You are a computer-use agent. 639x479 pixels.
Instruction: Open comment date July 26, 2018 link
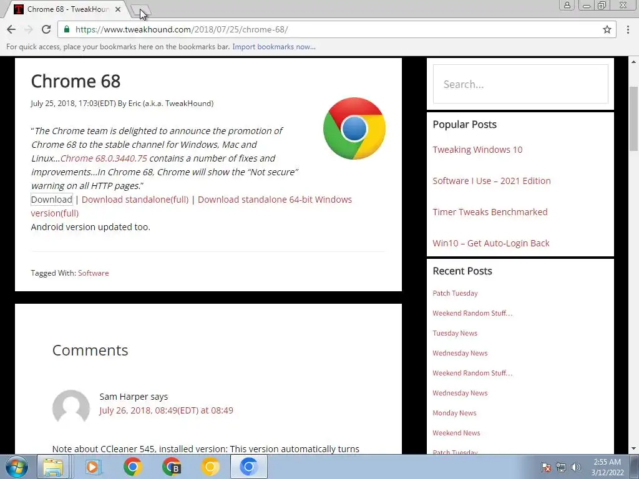point(166,410)
